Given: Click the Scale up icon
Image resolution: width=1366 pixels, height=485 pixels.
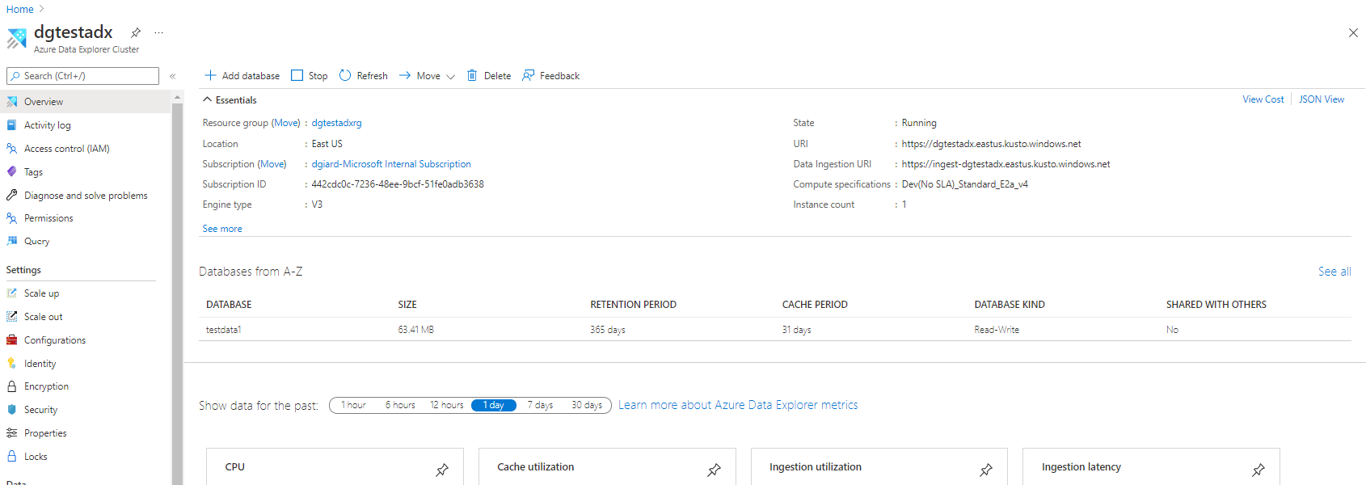Looking at the screenshot, I should tap(12, 293).
